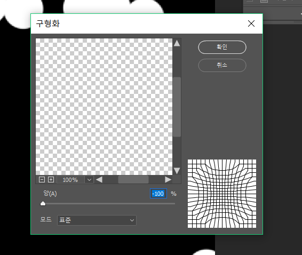
Task: Zoom in the preview with plus icon
Action: 51,180
